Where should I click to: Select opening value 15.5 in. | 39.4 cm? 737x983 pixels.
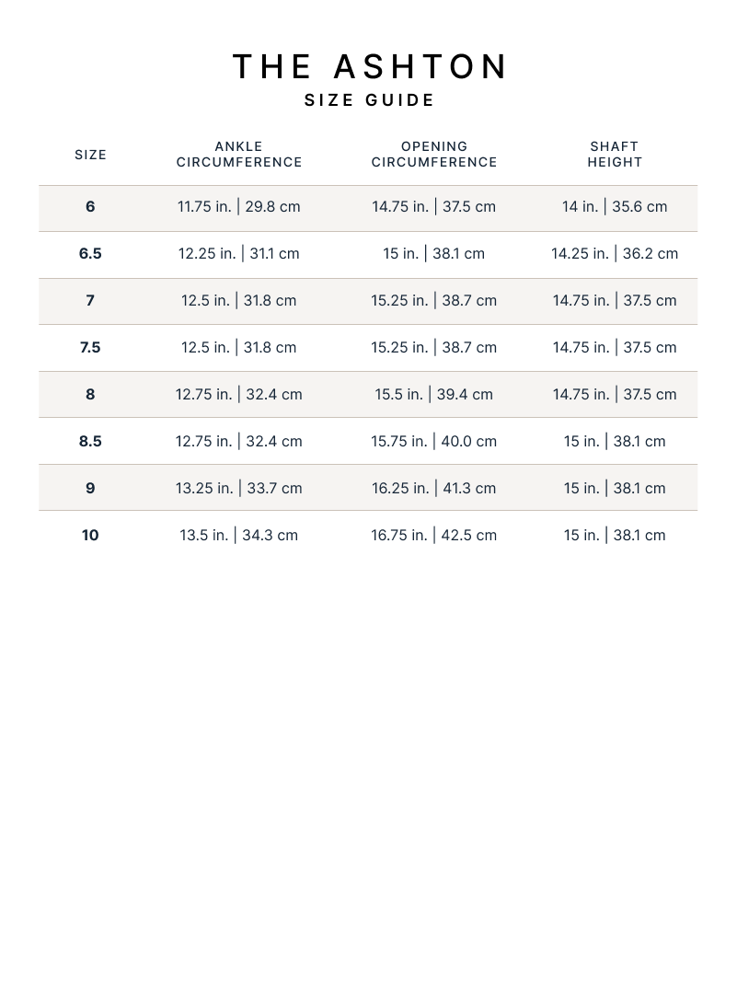(x=434, y=395)
